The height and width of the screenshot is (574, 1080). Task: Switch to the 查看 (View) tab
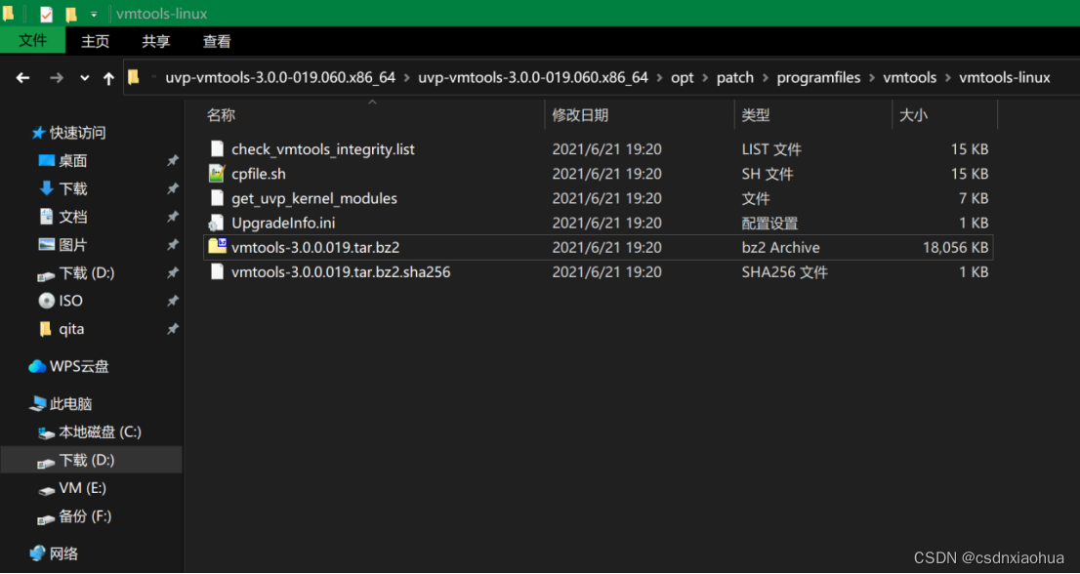(217, 41)
